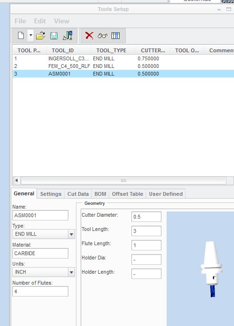The width and height of the screenshot is (234, 326).
Task: Open the Edit menu
Action: click(x=40, y=21)
